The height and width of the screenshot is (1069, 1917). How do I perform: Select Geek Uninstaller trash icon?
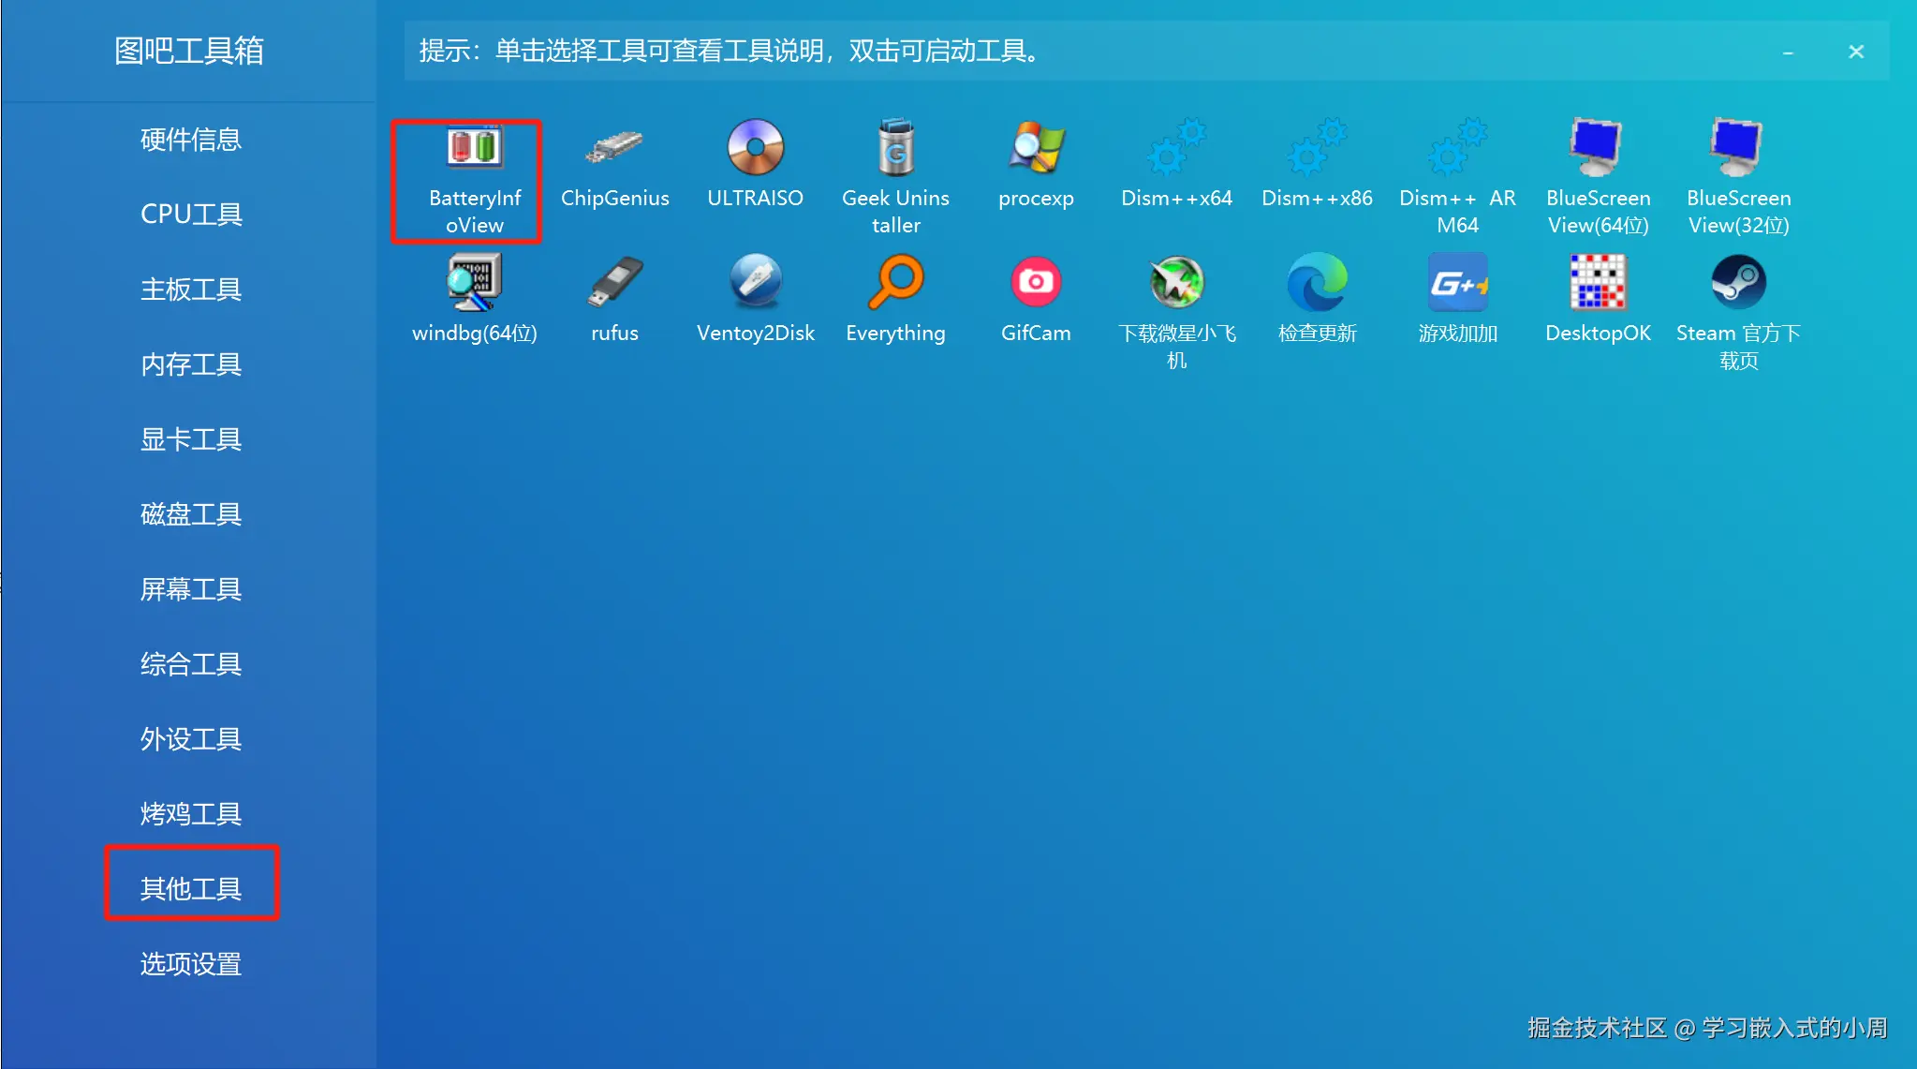895,148
